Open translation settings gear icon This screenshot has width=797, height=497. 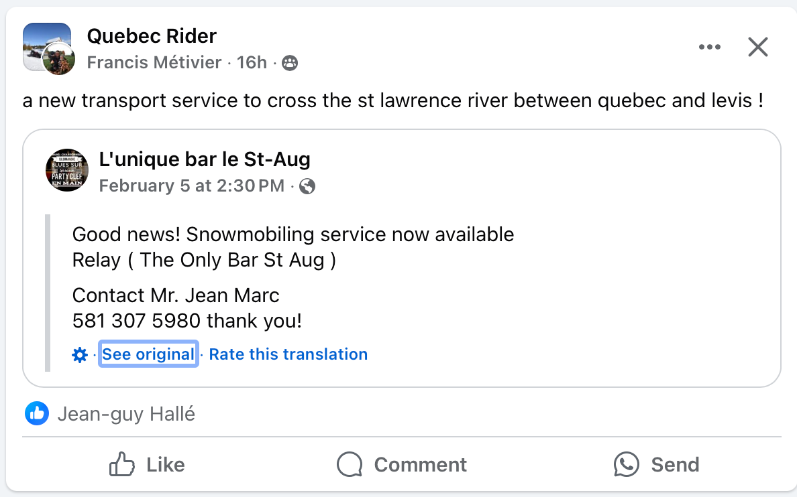[80, 354]
